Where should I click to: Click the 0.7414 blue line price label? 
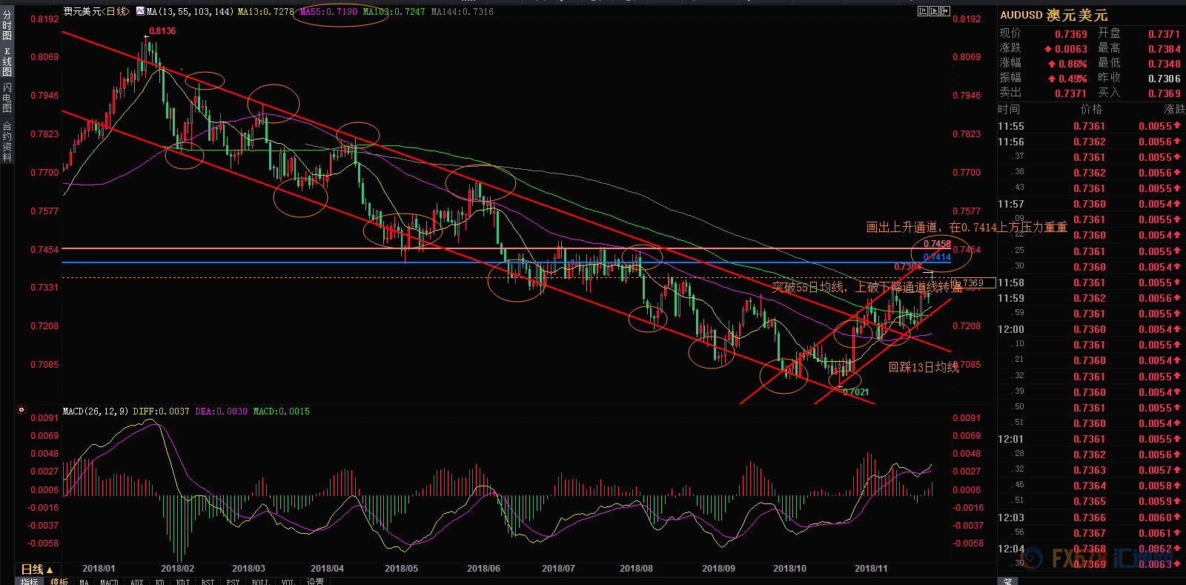[x=937, y=257]
